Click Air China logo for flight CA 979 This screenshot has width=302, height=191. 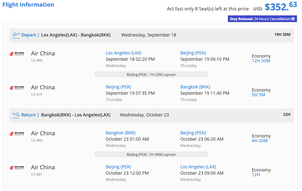[x=17, y=88]
